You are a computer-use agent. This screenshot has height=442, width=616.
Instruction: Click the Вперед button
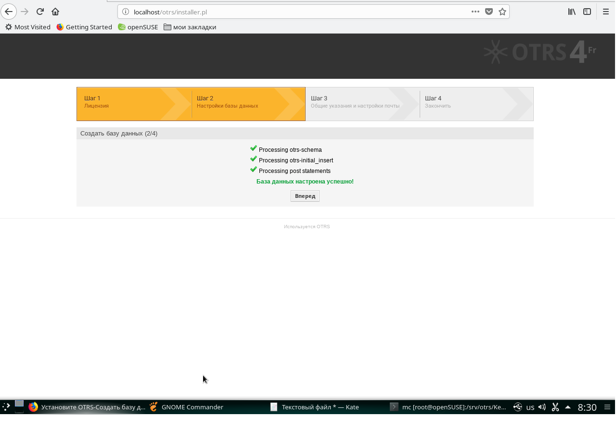tap(305, 196)
